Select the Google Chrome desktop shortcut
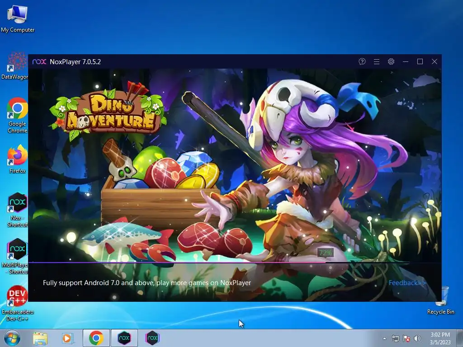This screenshot has height=347, width=463. coord(18,115)
